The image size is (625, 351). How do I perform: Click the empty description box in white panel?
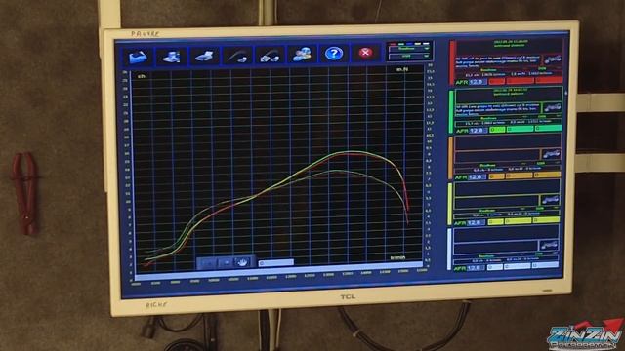pos(495,247)
